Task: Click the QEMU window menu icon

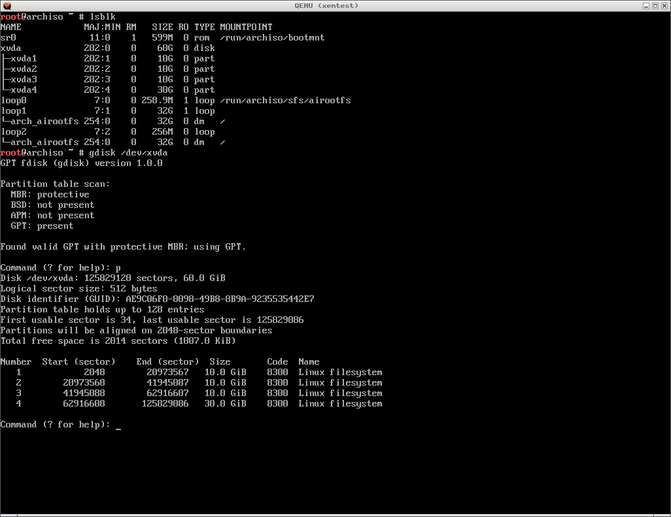Action: [x=5, y=5]
